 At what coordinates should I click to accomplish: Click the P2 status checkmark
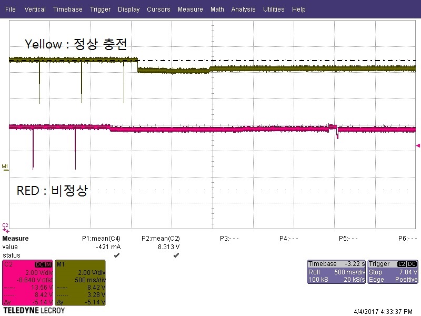click(x=176, y=255)
